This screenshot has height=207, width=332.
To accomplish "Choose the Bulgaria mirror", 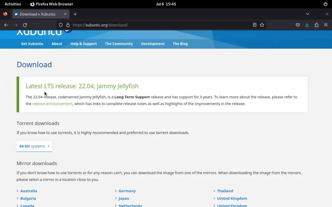I will pyautogui.click(x=28, y=198).
